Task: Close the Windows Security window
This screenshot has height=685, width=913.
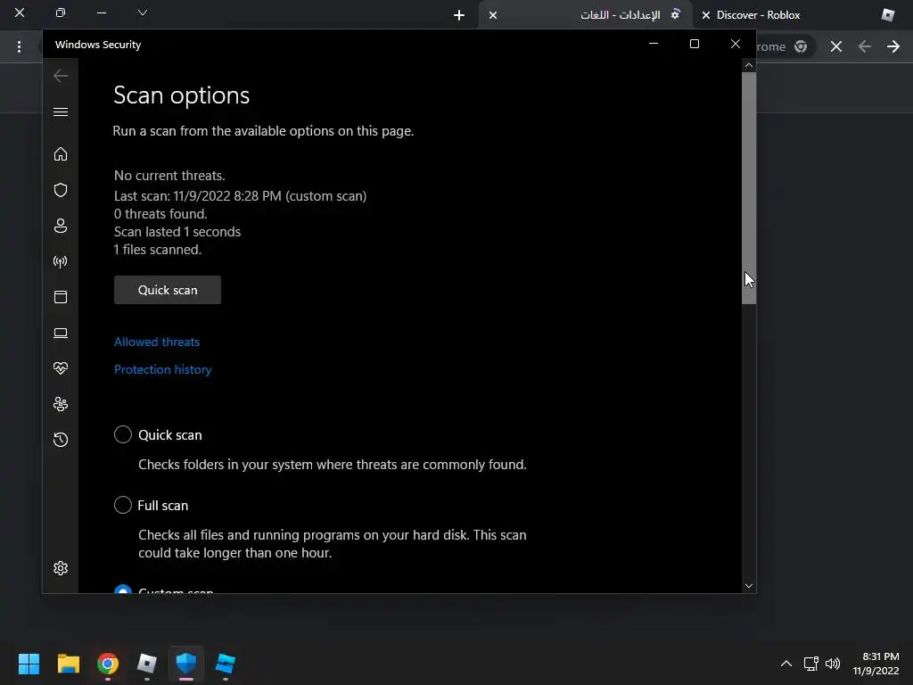Action: coord(736,44)
